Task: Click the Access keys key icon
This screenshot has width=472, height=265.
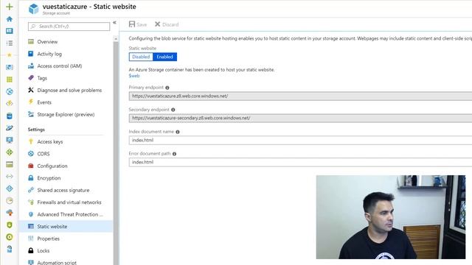Action: point(31,141)
